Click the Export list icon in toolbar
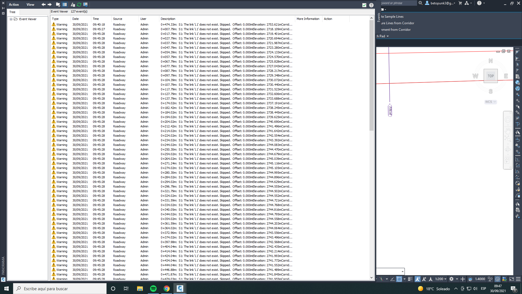 click(x=85, y=5)
